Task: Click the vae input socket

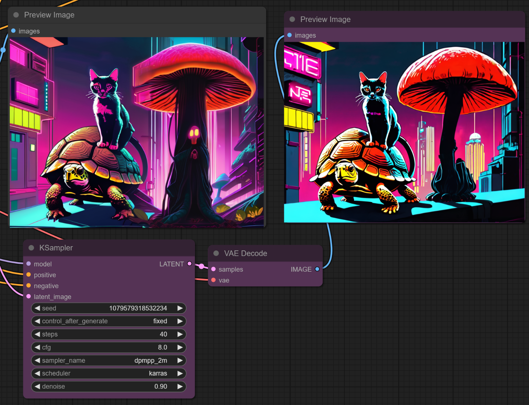Action: click(x=213, y=280)
